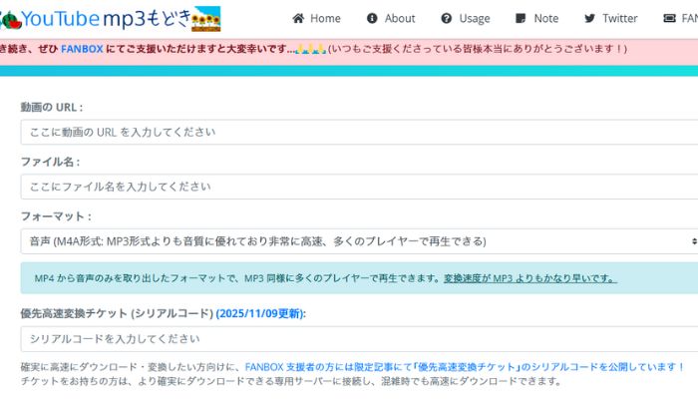
Task: Click the sunflower picture beside site title
Action: click(x=206, y=19)
